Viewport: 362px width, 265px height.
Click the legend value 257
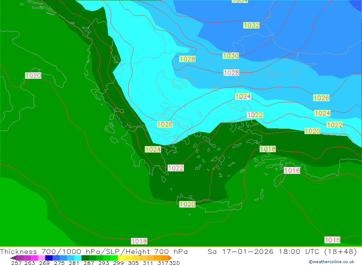16,263
